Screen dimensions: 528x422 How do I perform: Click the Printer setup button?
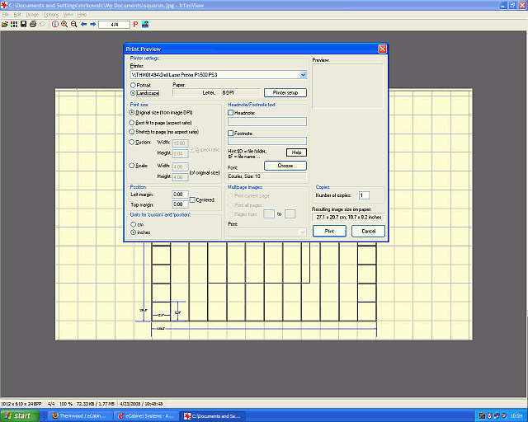pos(285,92)
